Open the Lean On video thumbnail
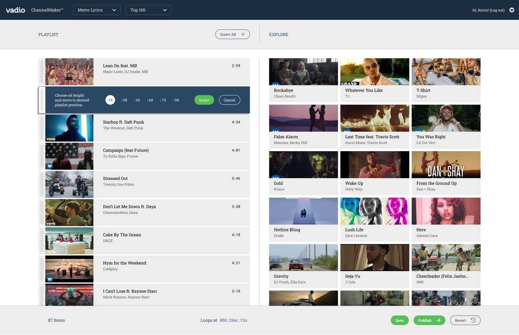This screenshot has width=519, height=335. tap(69, 71)
